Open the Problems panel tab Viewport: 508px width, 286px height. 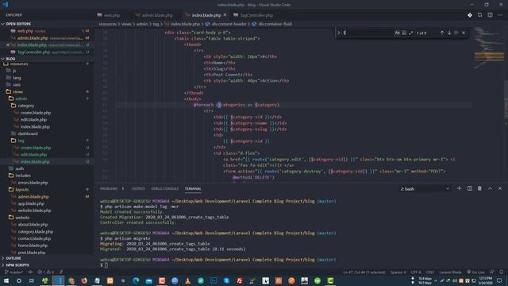click(109, 189)
